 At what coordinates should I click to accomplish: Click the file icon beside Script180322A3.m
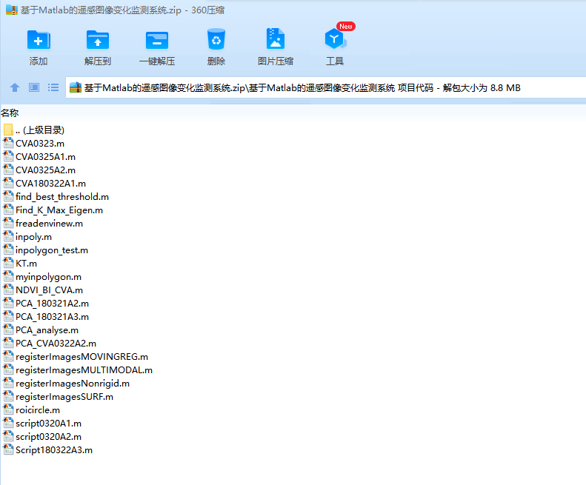point(8,449)
